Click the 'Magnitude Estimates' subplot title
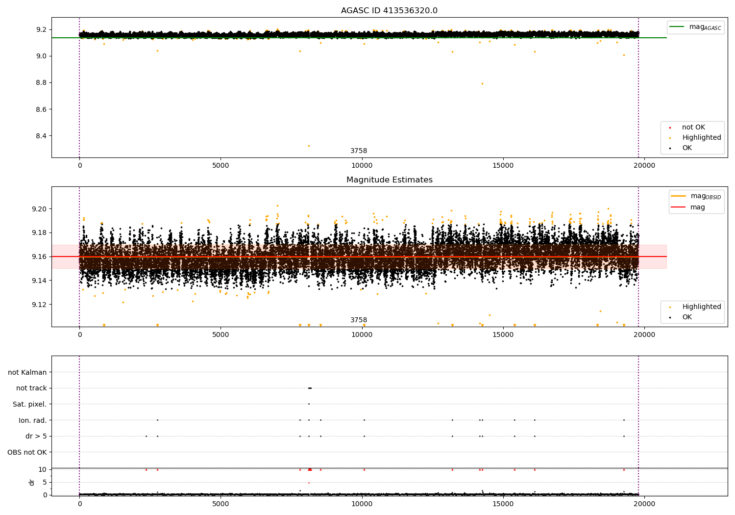The width and height of the screenshot is (735, 515). click(x=389, y=180)
